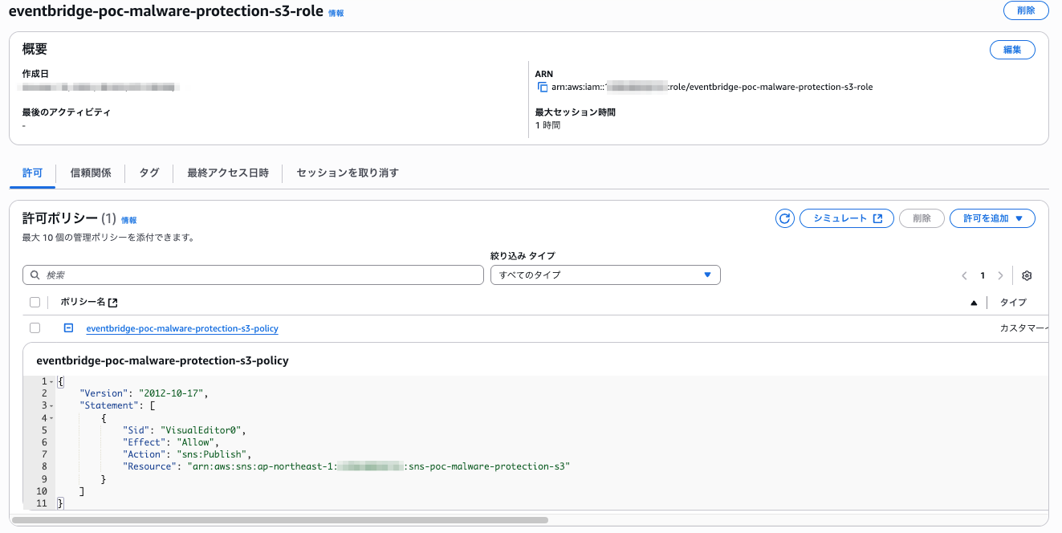Open the eventbridge-poc-malware-protection-s3-policy link

click(x=182, y=328)
